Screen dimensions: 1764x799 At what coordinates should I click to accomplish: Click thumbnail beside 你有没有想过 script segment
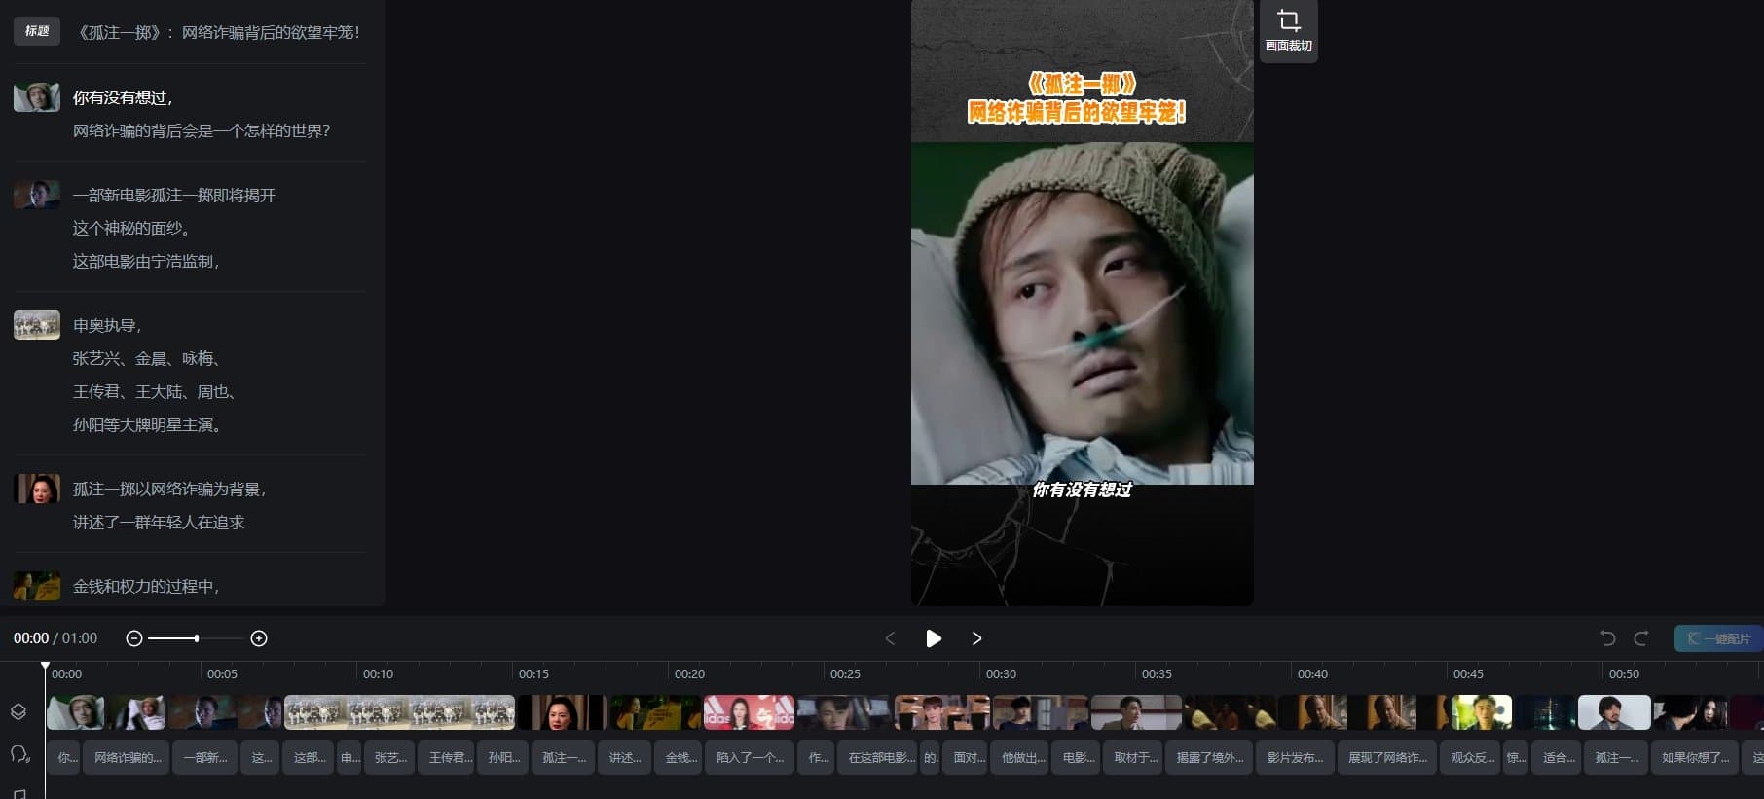click(37, 97)
